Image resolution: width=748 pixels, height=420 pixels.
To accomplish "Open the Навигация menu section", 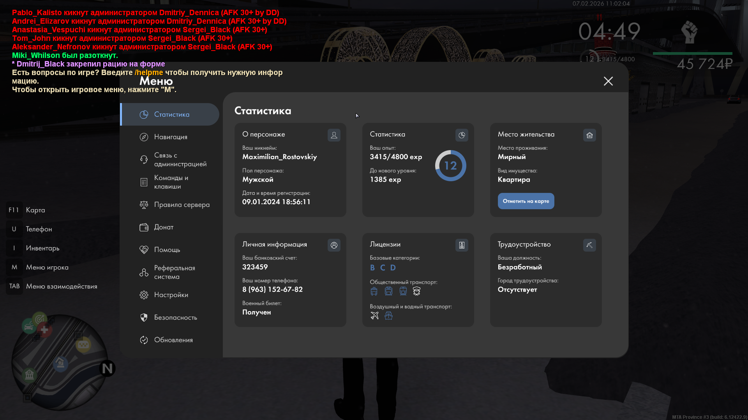I will tap(170, 137).
